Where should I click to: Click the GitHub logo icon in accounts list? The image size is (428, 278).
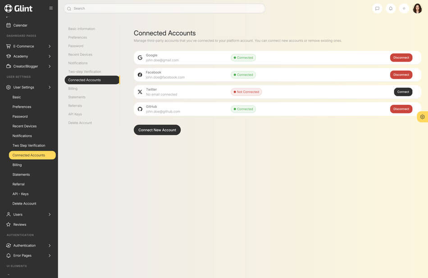point(140,109)
